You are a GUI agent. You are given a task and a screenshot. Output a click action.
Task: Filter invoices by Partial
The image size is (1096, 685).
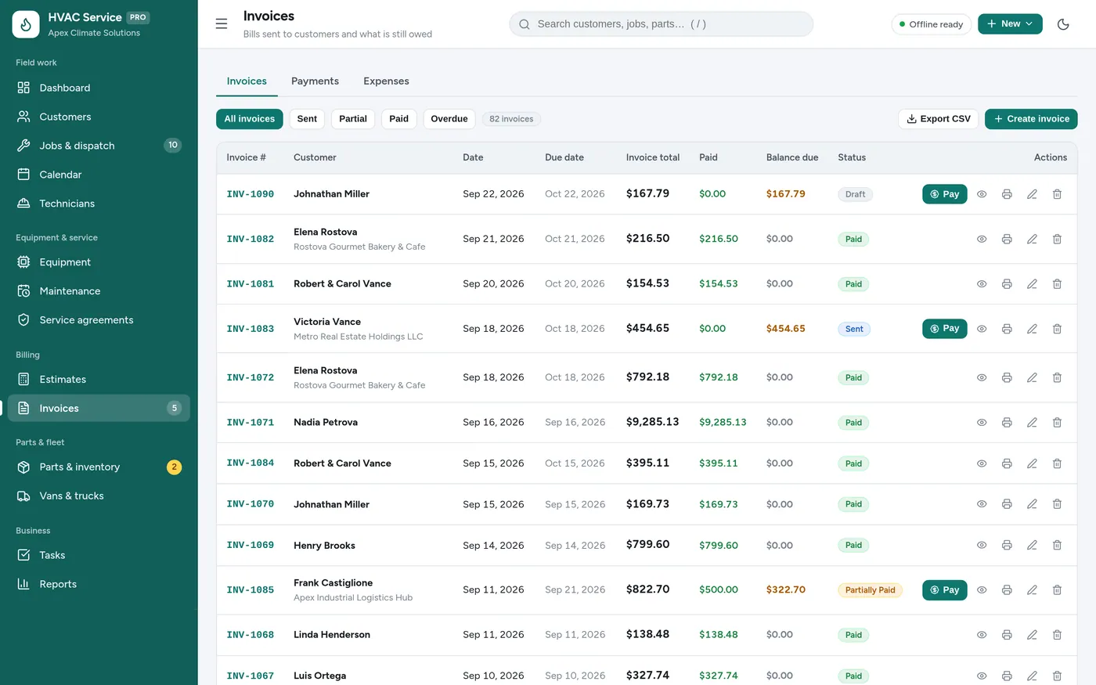353,119
